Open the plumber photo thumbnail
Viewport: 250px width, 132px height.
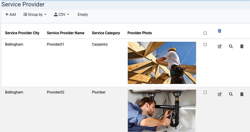162,111
